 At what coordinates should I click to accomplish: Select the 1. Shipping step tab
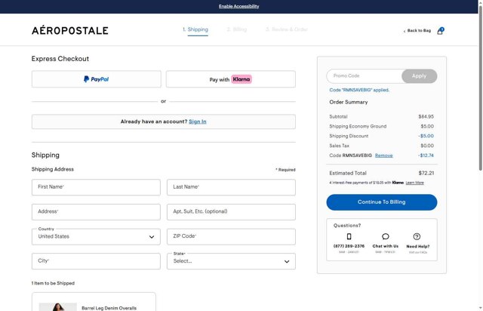coord(195,29)
